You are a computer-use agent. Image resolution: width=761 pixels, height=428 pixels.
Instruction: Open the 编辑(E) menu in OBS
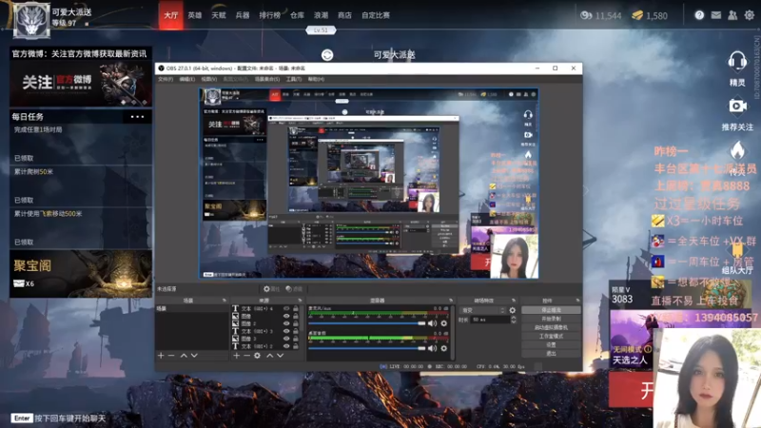click(187, 79)
